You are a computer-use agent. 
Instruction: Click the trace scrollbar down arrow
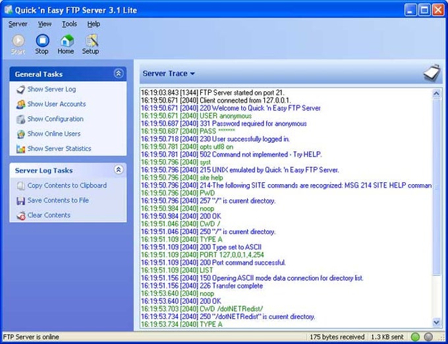coord(436,322)
